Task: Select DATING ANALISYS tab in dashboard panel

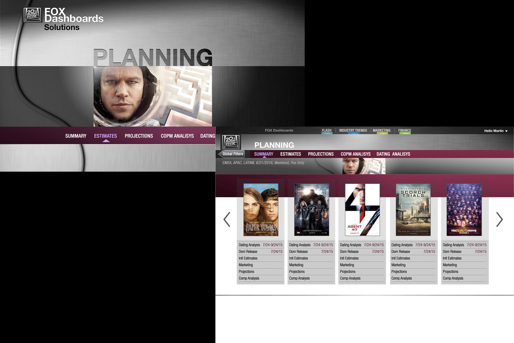Action: coord(393,154)
